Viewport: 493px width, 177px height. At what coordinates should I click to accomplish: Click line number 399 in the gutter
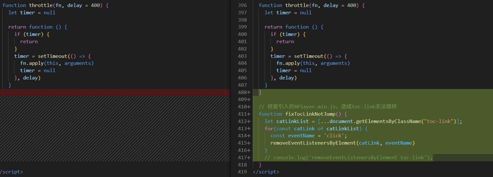[x=243, y=27]
